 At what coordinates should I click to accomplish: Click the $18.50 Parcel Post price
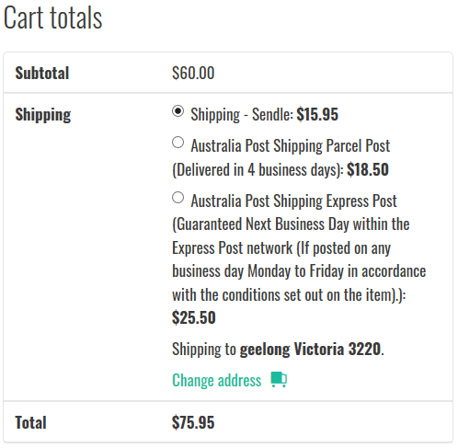click(x=368, y=169)
